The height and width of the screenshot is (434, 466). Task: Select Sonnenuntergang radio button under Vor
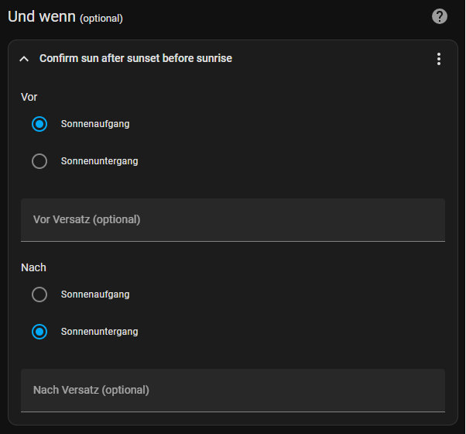[x=39, y=161]
